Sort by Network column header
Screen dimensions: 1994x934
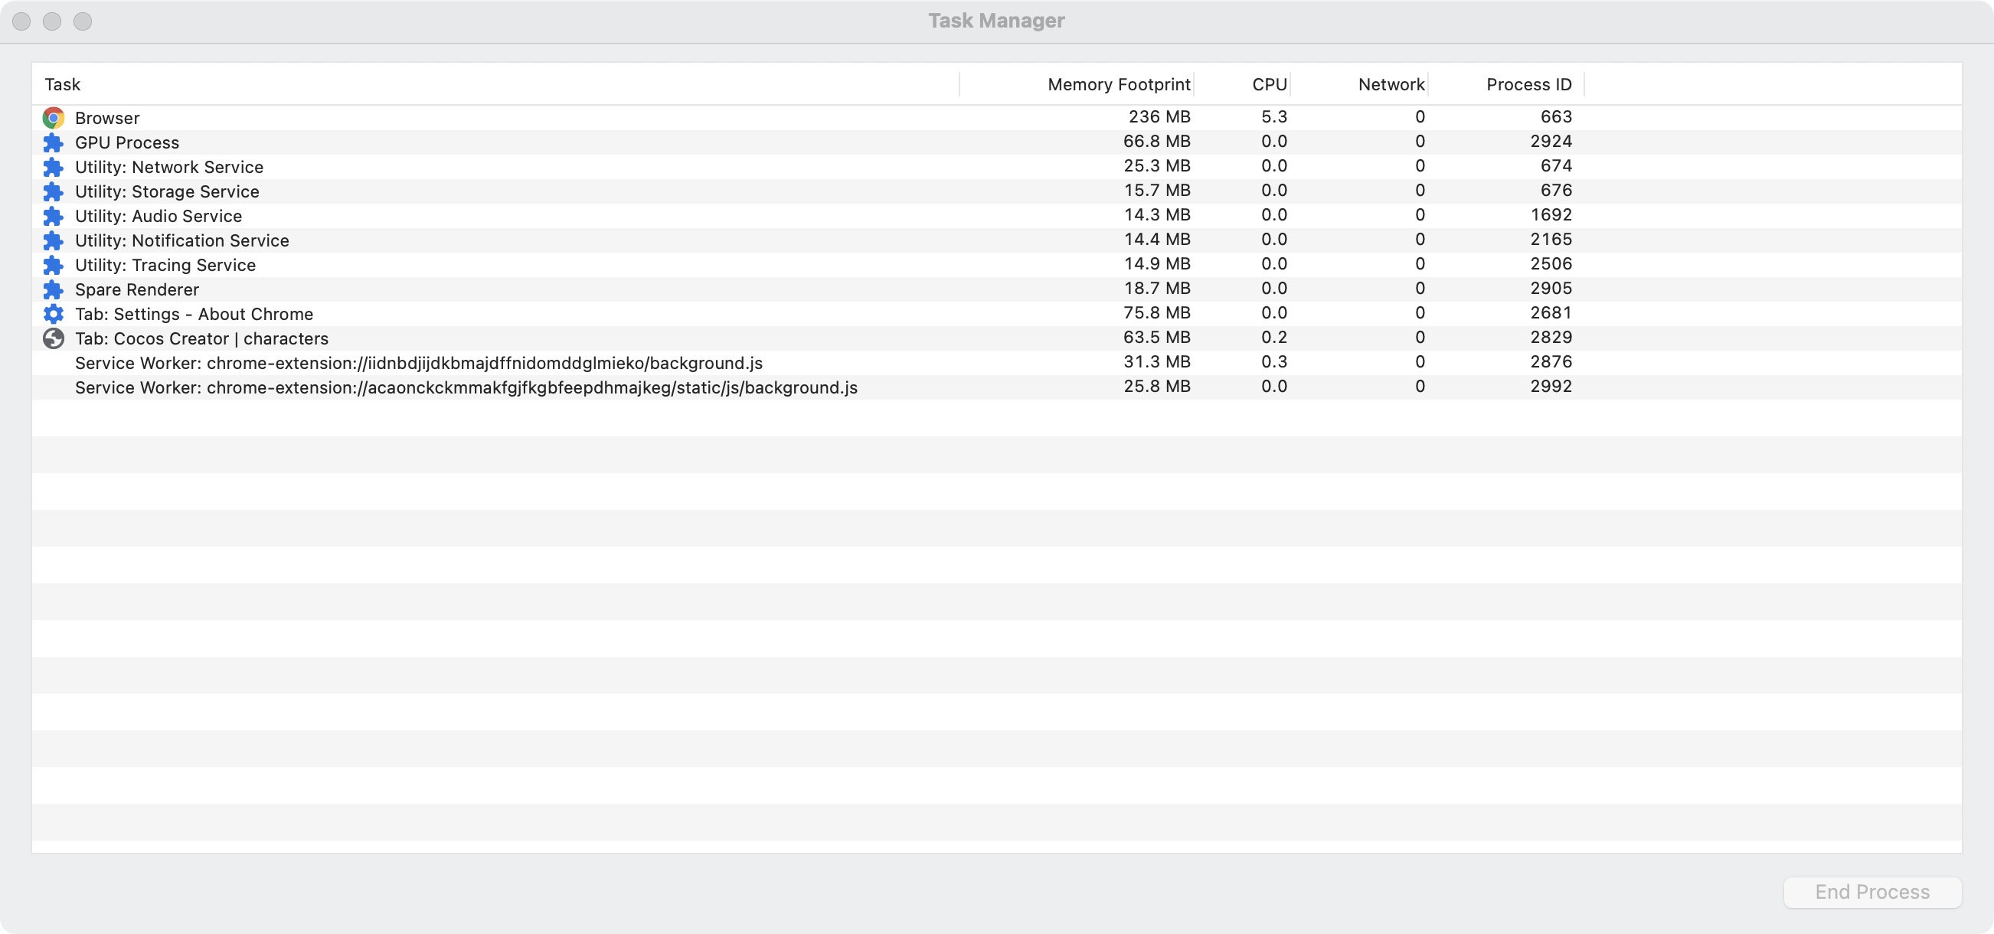[x=1391, y=84]
